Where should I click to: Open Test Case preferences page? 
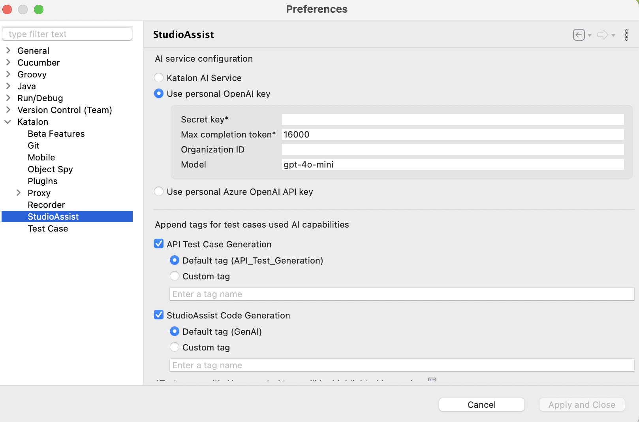pyautogui.click(x=48, y=228)
